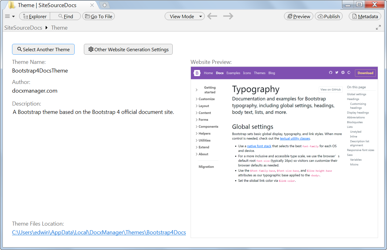Open the textual utility classes link
This screenshot has height=250, width=387.
(x=295, y=139)
